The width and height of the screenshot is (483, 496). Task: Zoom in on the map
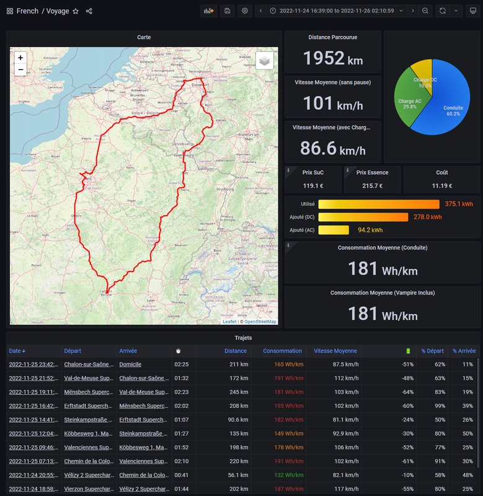pyautogui.click(x=20, y=58)
